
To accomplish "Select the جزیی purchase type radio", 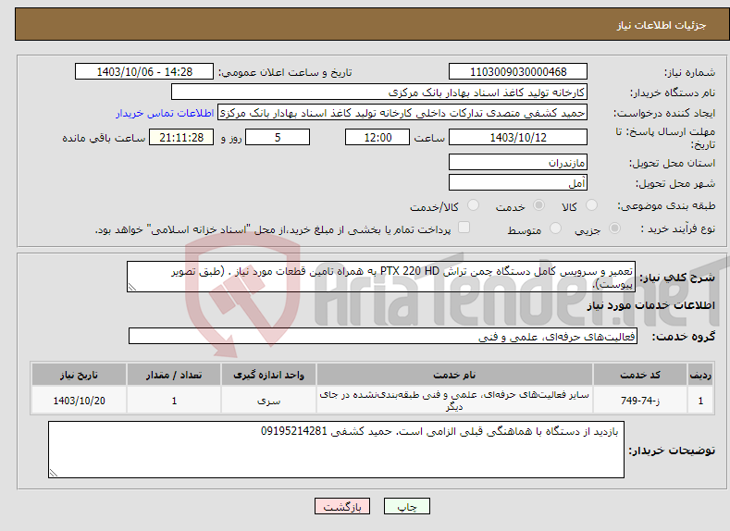I will tap(614, 228).
